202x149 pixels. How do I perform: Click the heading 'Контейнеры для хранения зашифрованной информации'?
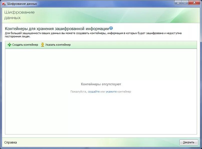[57, 29]
